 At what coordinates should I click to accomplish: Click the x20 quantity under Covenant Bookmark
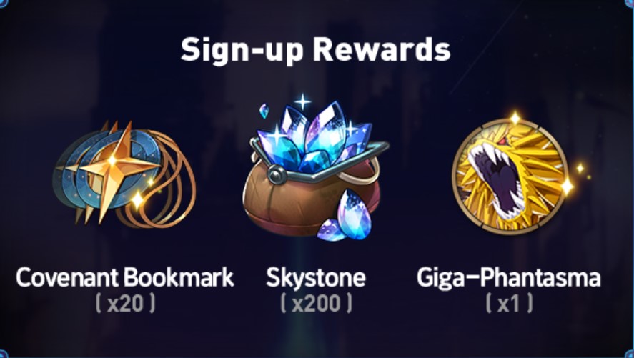pyautogui.click(x=125, y=303)
